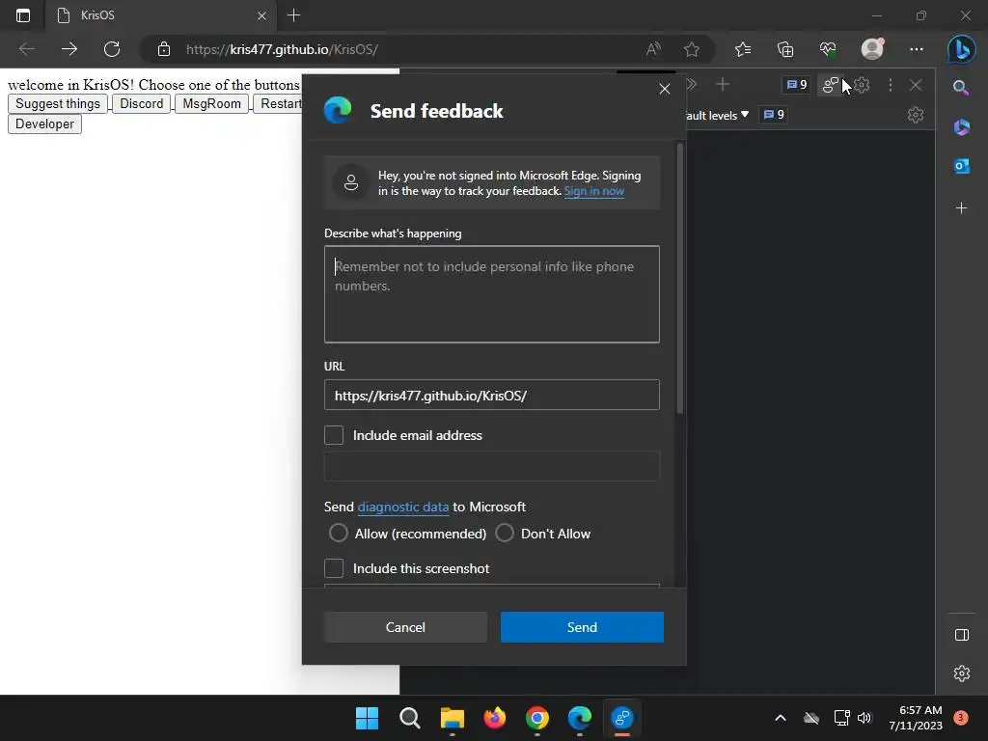
Task: Send the feedback
Action: (x=582, y=627)
